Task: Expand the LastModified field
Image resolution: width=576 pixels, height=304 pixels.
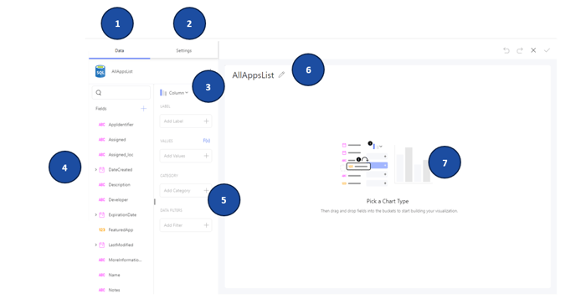Action: (96, 245)
